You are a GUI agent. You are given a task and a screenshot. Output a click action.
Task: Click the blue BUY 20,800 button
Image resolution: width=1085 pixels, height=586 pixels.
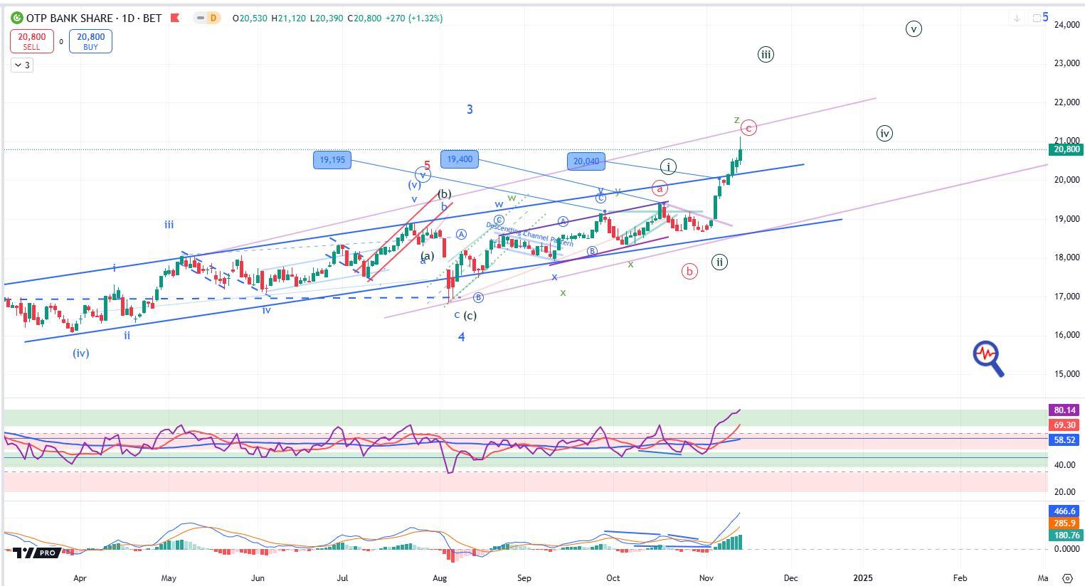click(x=90, y=41)
